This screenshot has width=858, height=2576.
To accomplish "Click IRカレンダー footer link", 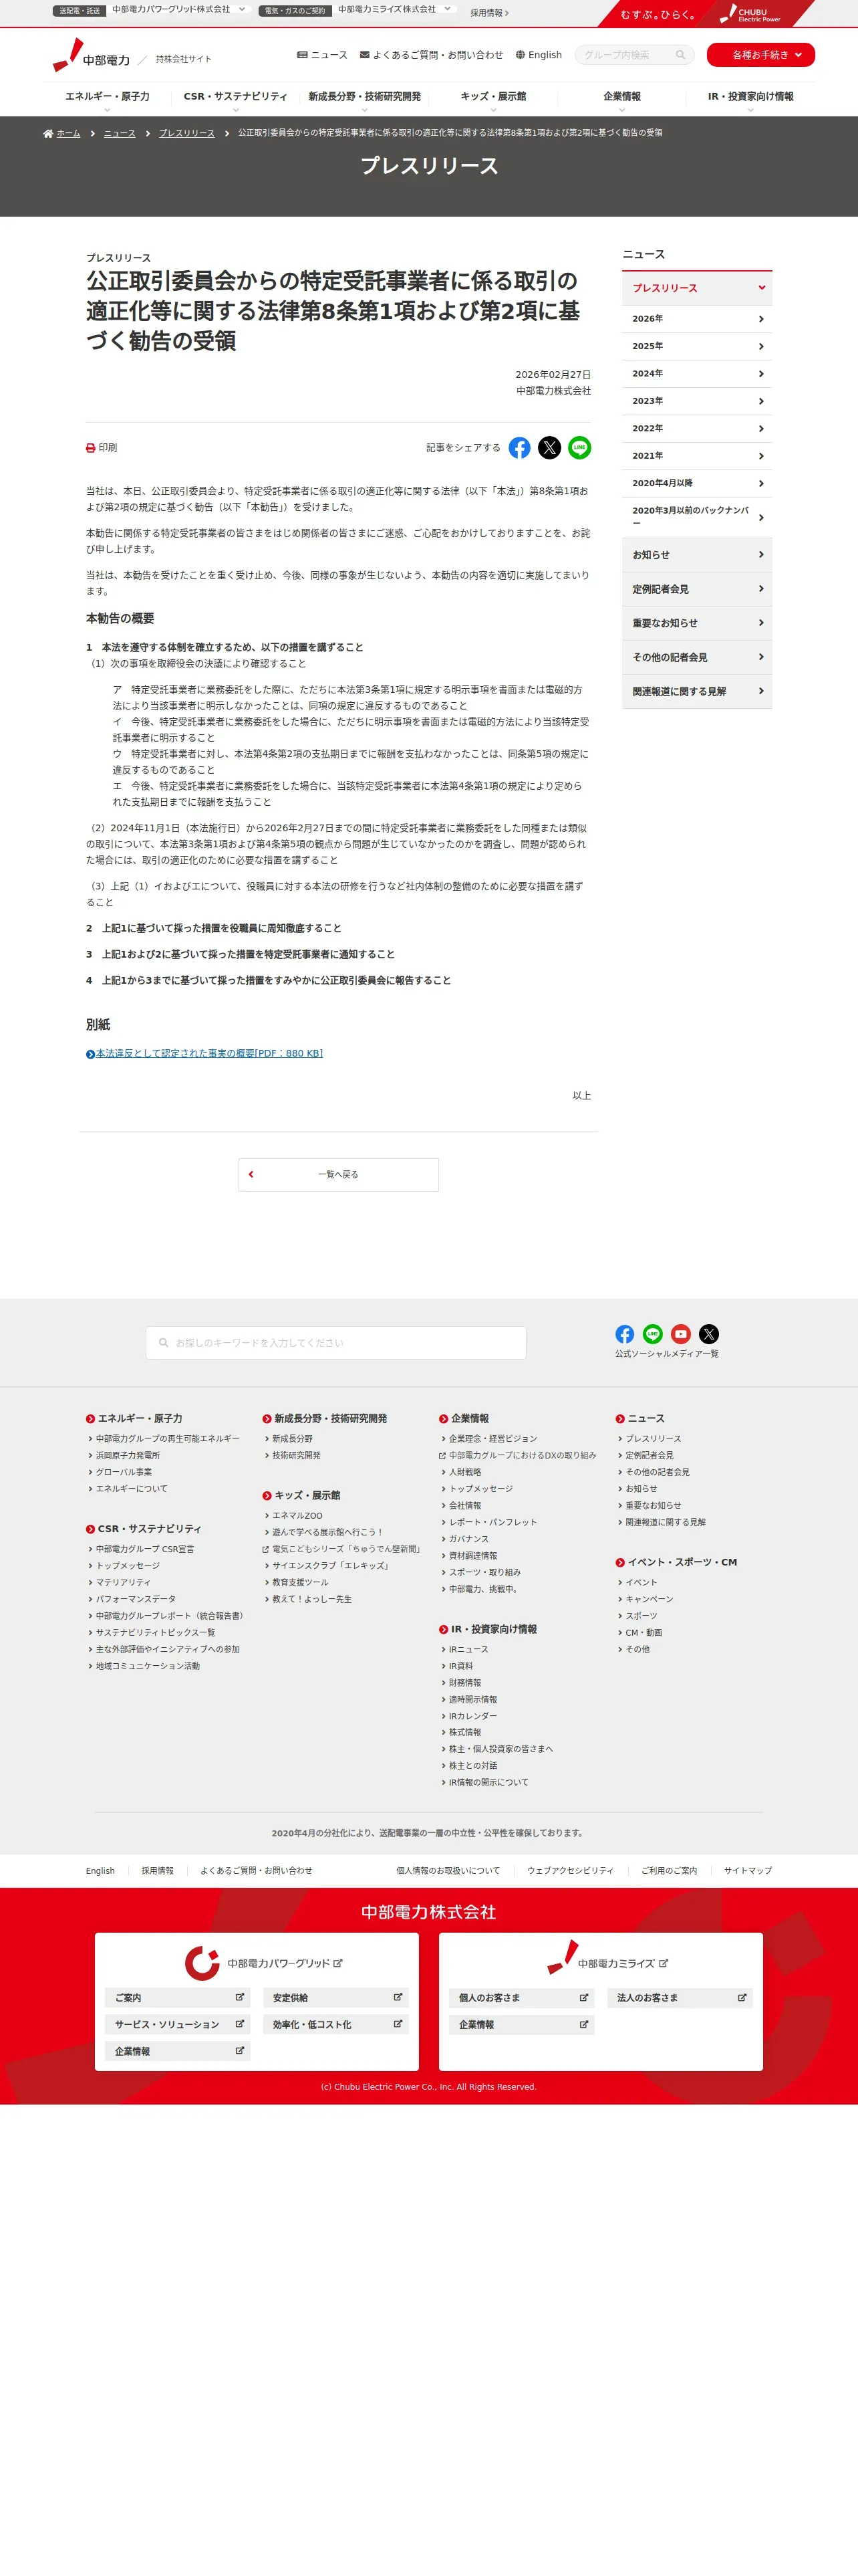I will [x=472, y=1716].
